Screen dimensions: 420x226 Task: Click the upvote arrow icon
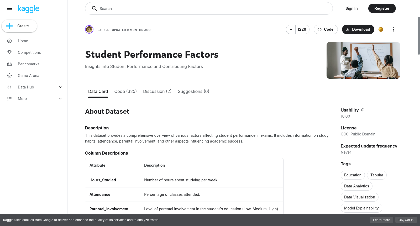tap(291, 29)
